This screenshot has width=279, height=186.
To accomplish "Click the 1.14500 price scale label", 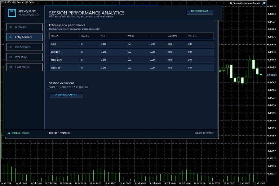I will pyautogui.click(x=272, y=60).
